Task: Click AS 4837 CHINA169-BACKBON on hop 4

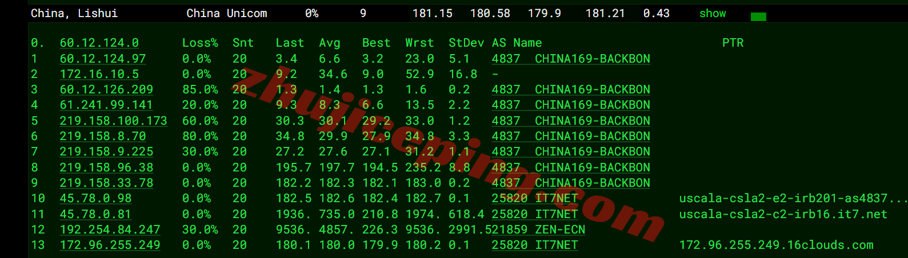Action: click(x=571, y=105)
